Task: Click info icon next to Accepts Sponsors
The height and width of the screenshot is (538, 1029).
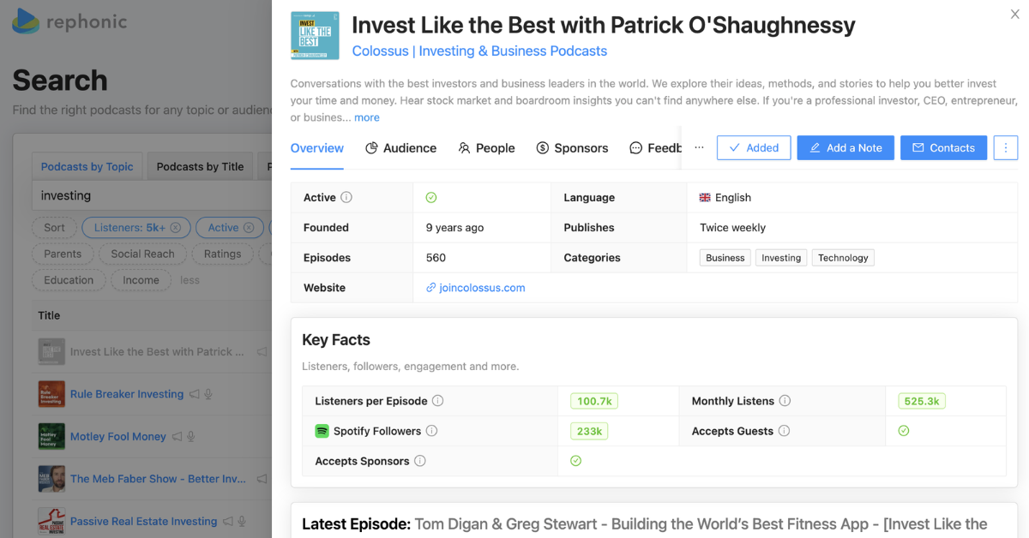Action: coord(419,461)
